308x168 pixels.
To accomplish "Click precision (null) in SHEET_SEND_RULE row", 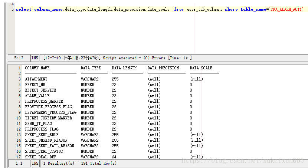I will tap(154, 135).
